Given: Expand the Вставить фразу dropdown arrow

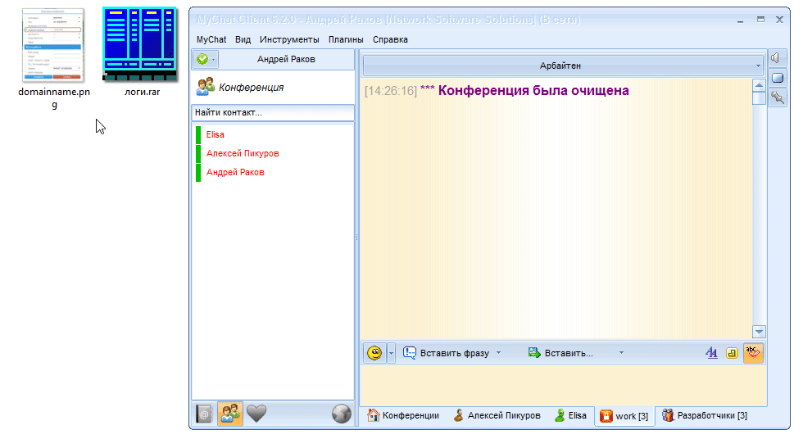Looking at the screenshot, I should coord(498,352).
